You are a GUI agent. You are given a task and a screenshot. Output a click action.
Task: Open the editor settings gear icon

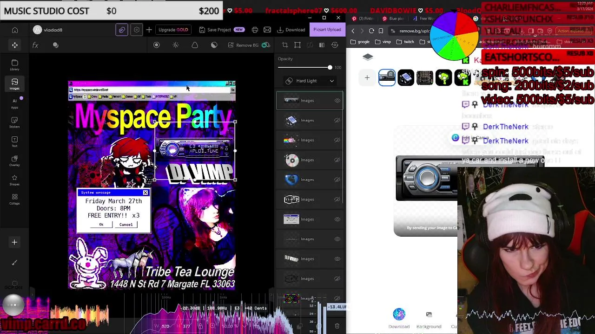coord(137,30)
